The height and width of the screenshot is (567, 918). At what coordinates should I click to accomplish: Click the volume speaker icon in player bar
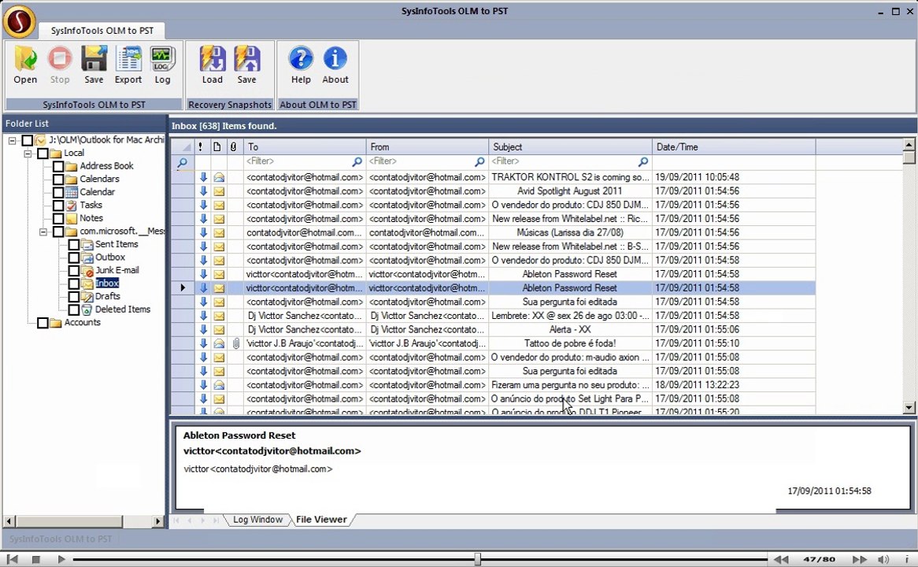tap(883, 559)
